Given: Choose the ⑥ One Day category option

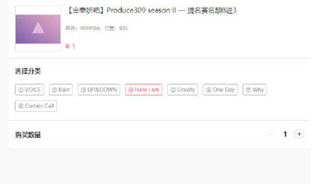Looking at the screenshot, I should (x=220, y=89).
